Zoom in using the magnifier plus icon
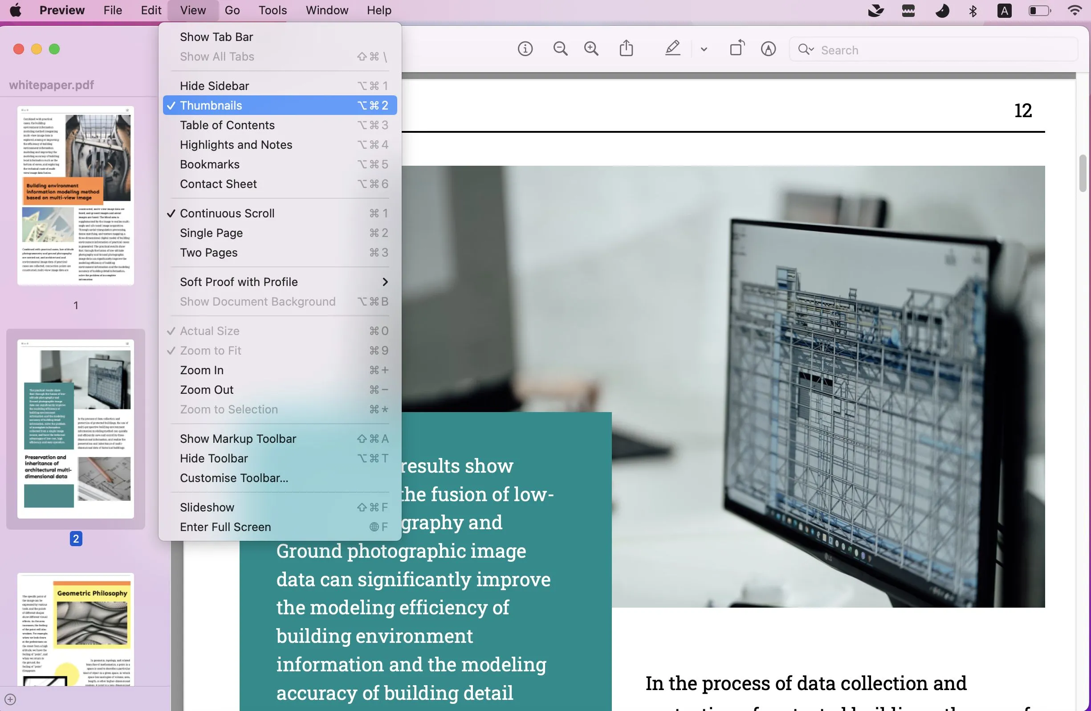 point(591,49)
